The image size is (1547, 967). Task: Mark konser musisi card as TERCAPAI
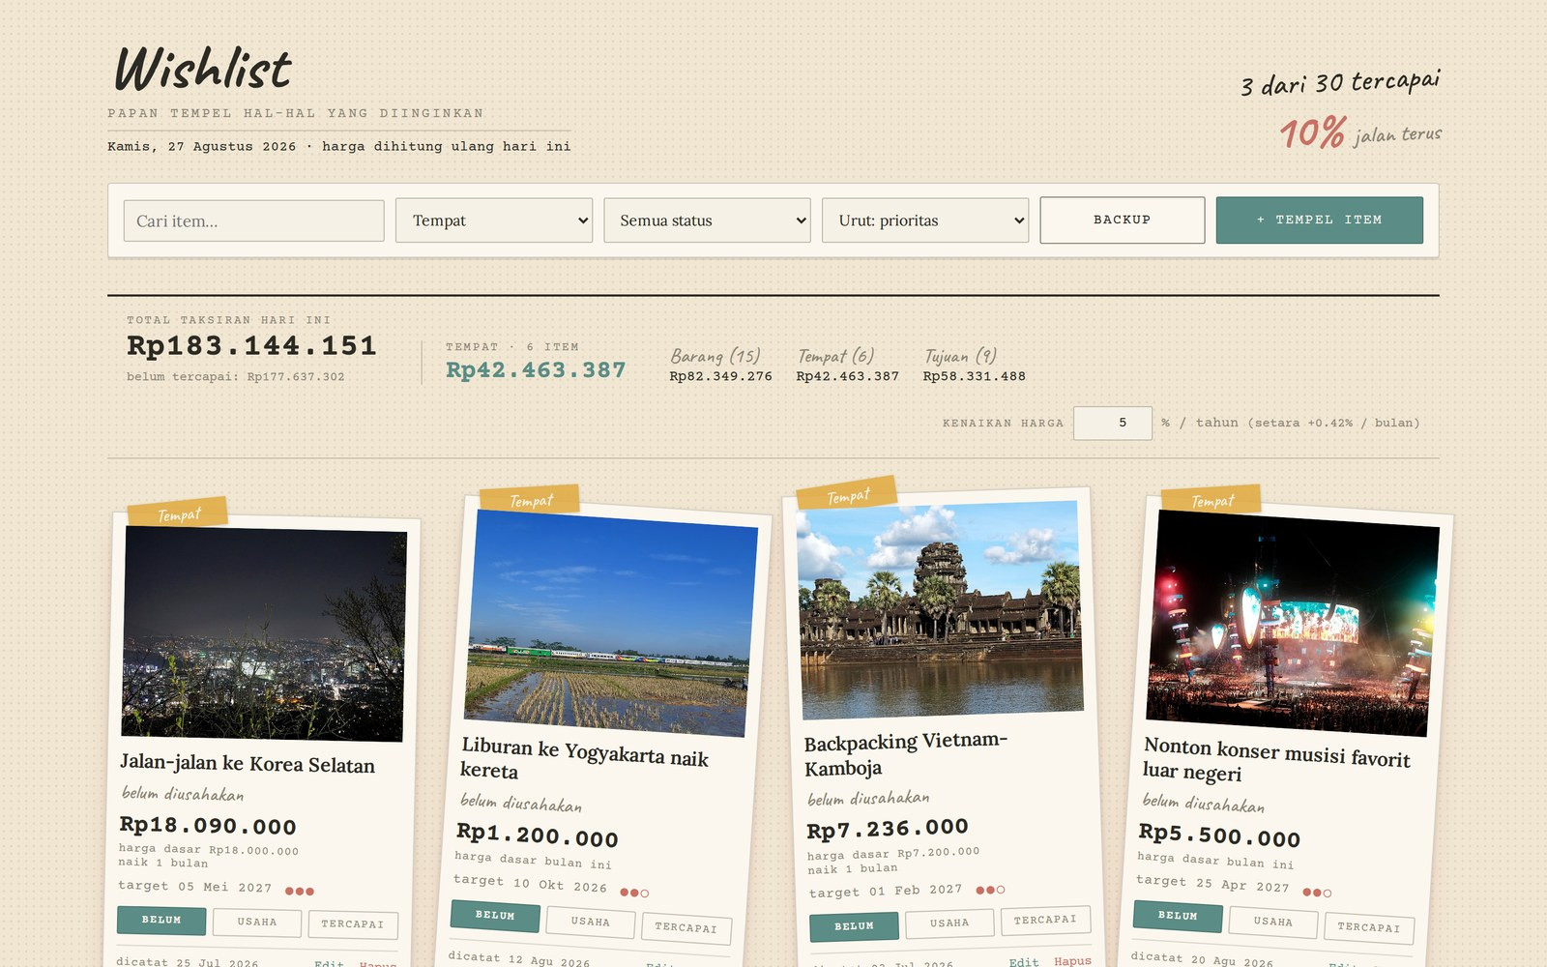(x=1369, y=928)
